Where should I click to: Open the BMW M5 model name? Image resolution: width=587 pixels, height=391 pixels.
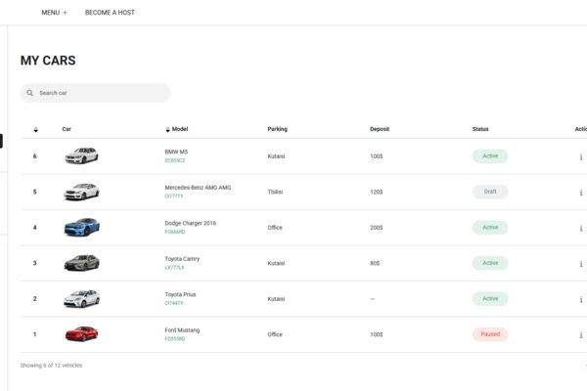click(x=176, y=152)
